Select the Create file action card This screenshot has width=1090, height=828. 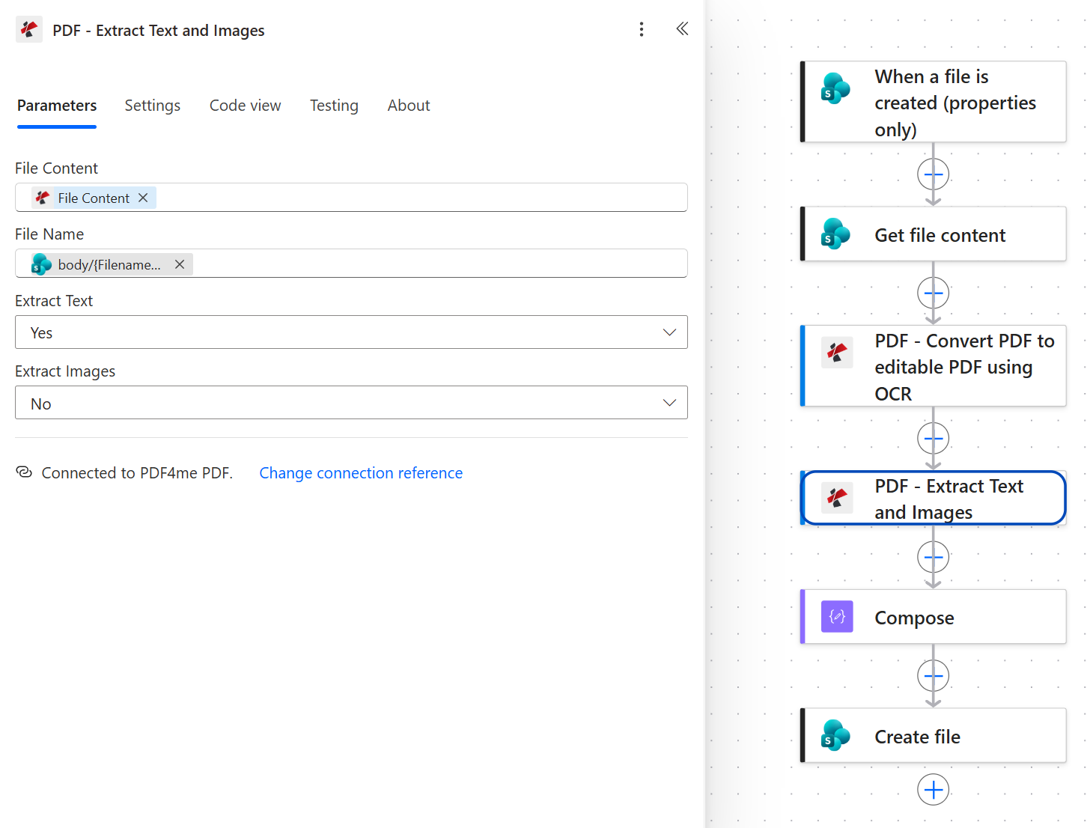pos(933,736)
